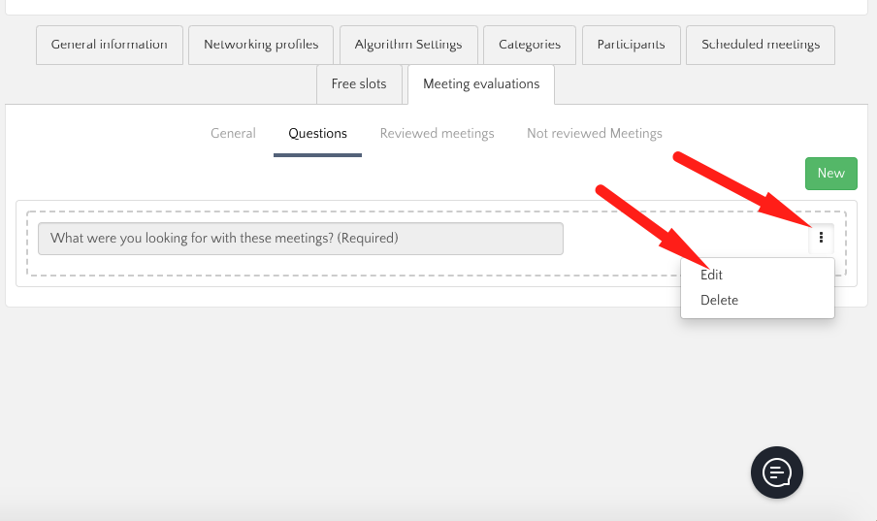Select the Meeting evaluations tab
The height and width of the screenshot is (521, 877).
481,83
